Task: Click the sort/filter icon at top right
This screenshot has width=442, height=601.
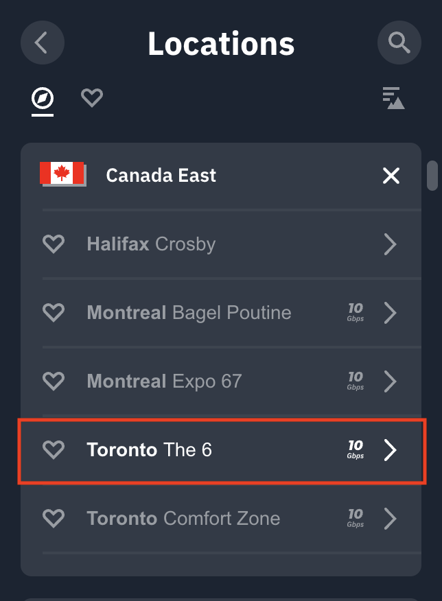Action: (394, 98)
